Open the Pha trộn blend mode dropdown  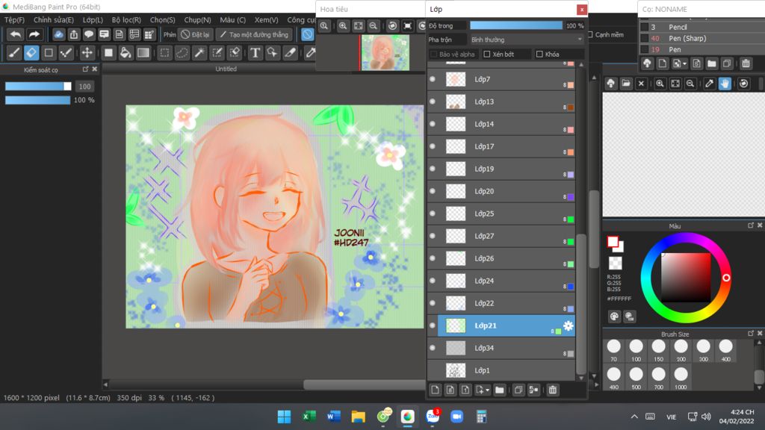tap(526, 40)
